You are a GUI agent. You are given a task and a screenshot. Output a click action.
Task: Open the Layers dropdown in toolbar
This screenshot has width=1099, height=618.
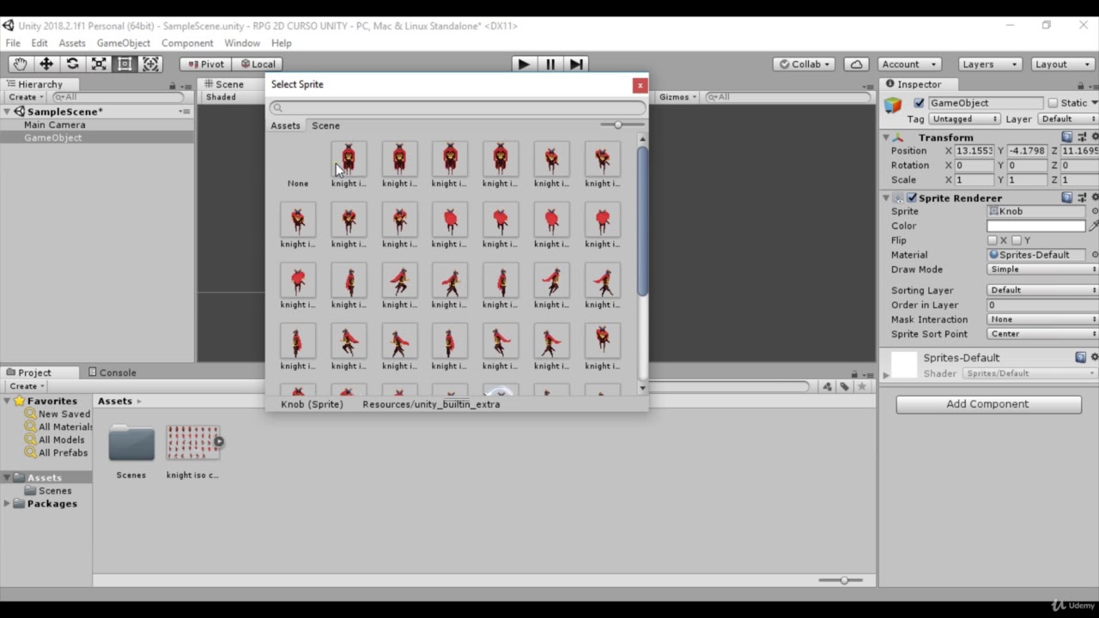click(990, 64)
